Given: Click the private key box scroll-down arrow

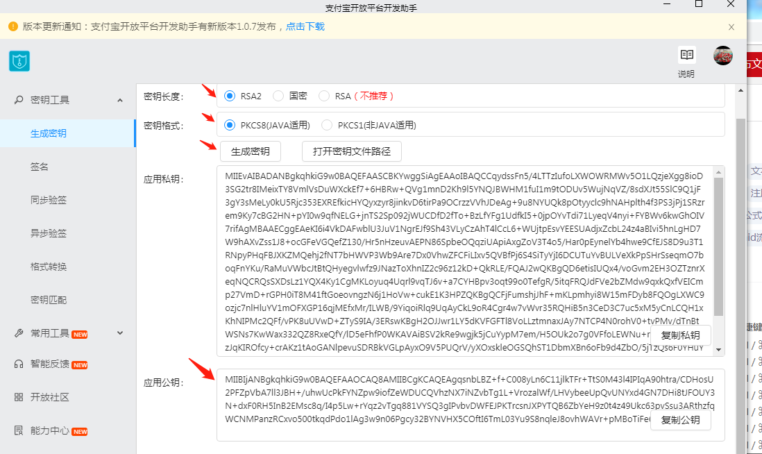Looking at the screenshot, I should pos(718,350).
